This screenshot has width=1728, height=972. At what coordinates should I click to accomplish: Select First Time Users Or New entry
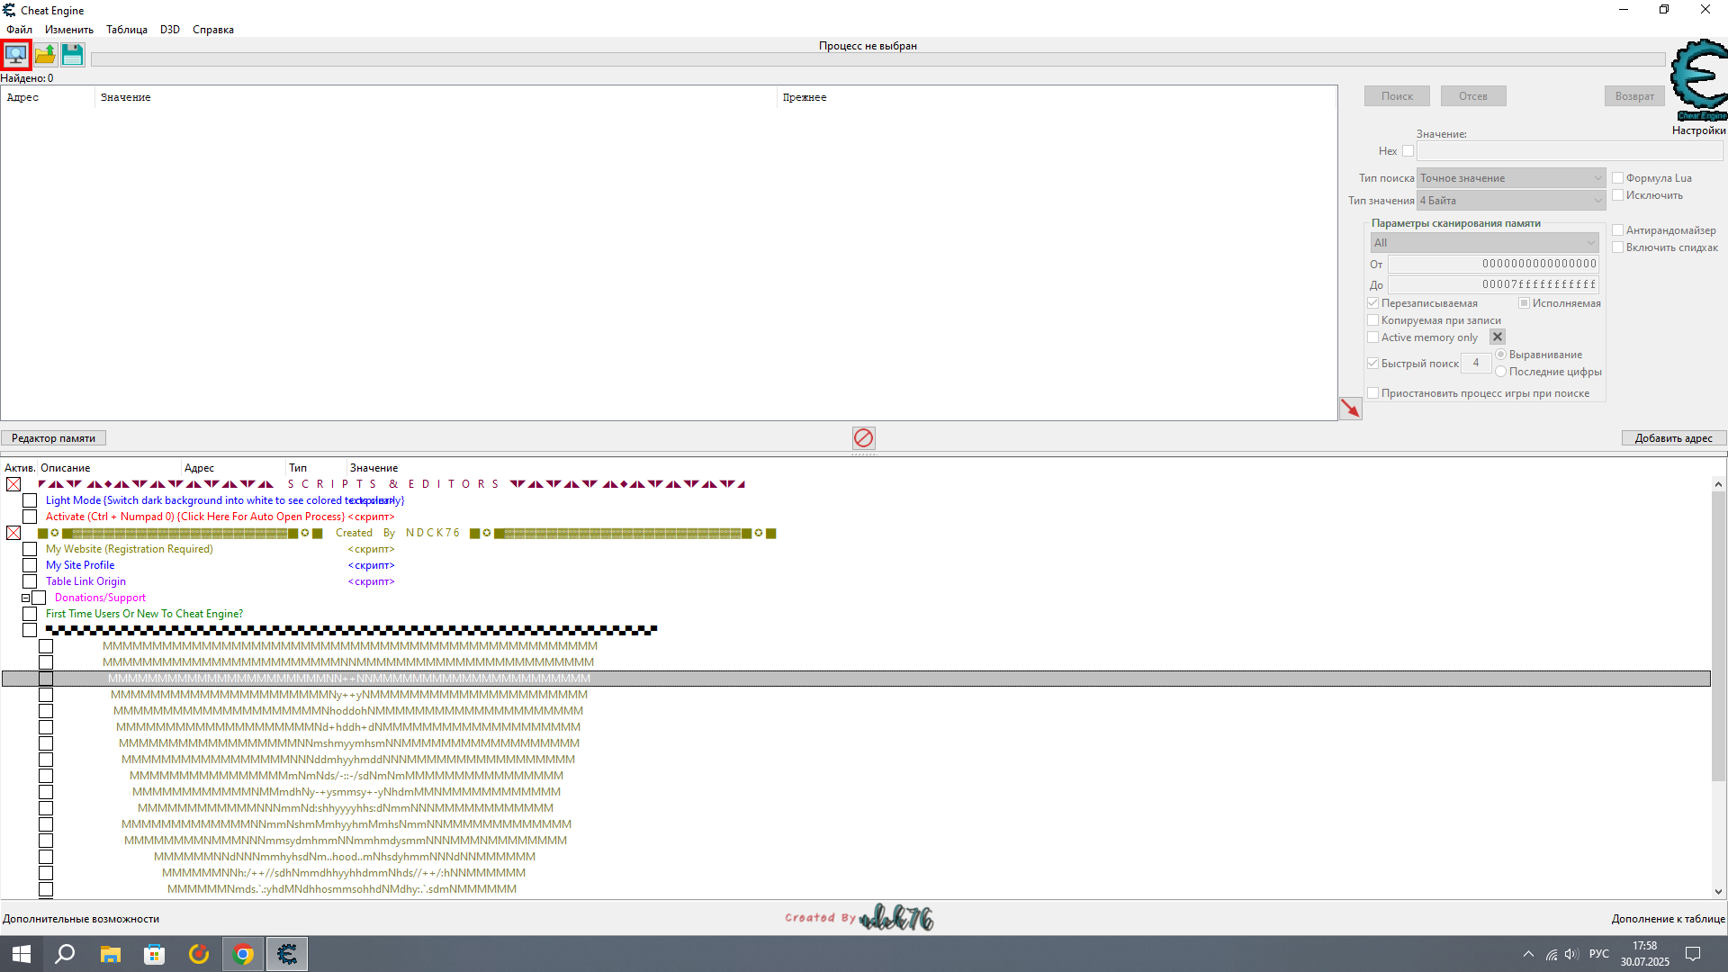(x=144, y=614)
